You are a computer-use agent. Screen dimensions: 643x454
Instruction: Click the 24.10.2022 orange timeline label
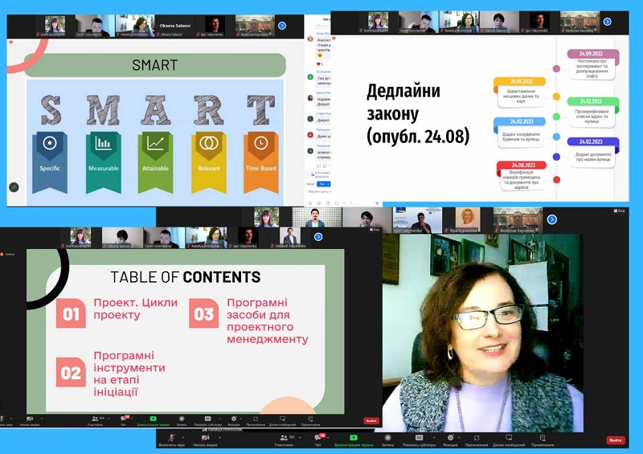(521, 81)
